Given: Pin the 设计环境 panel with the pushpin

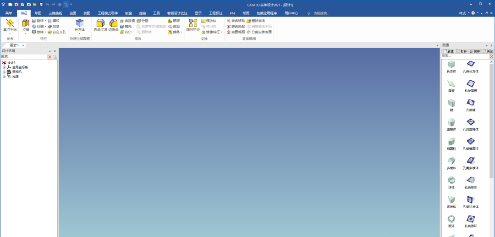Looking at the screenshot, I should [x=55, y=51].
